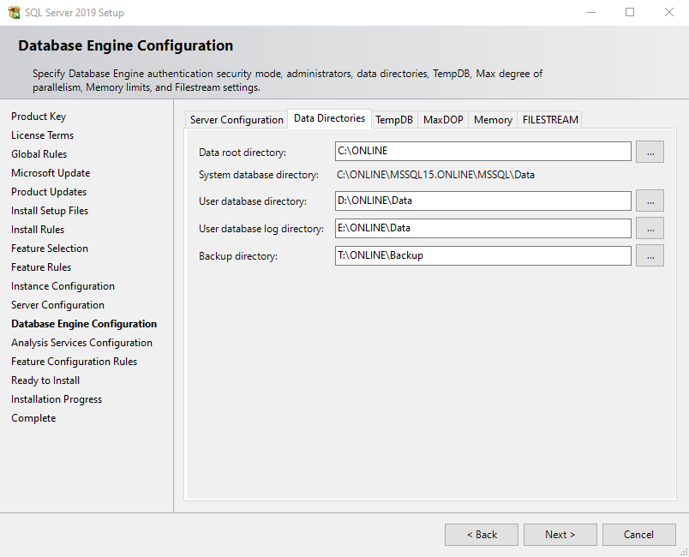This screenshot has width=689, height=557.
Task: Minimize the SQL Server Setup window
Action: click(x=590, y=13)
